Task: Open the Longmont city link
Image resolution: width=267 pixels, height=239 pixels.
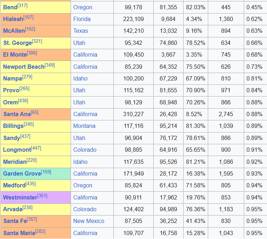Action: click(17, 150)
